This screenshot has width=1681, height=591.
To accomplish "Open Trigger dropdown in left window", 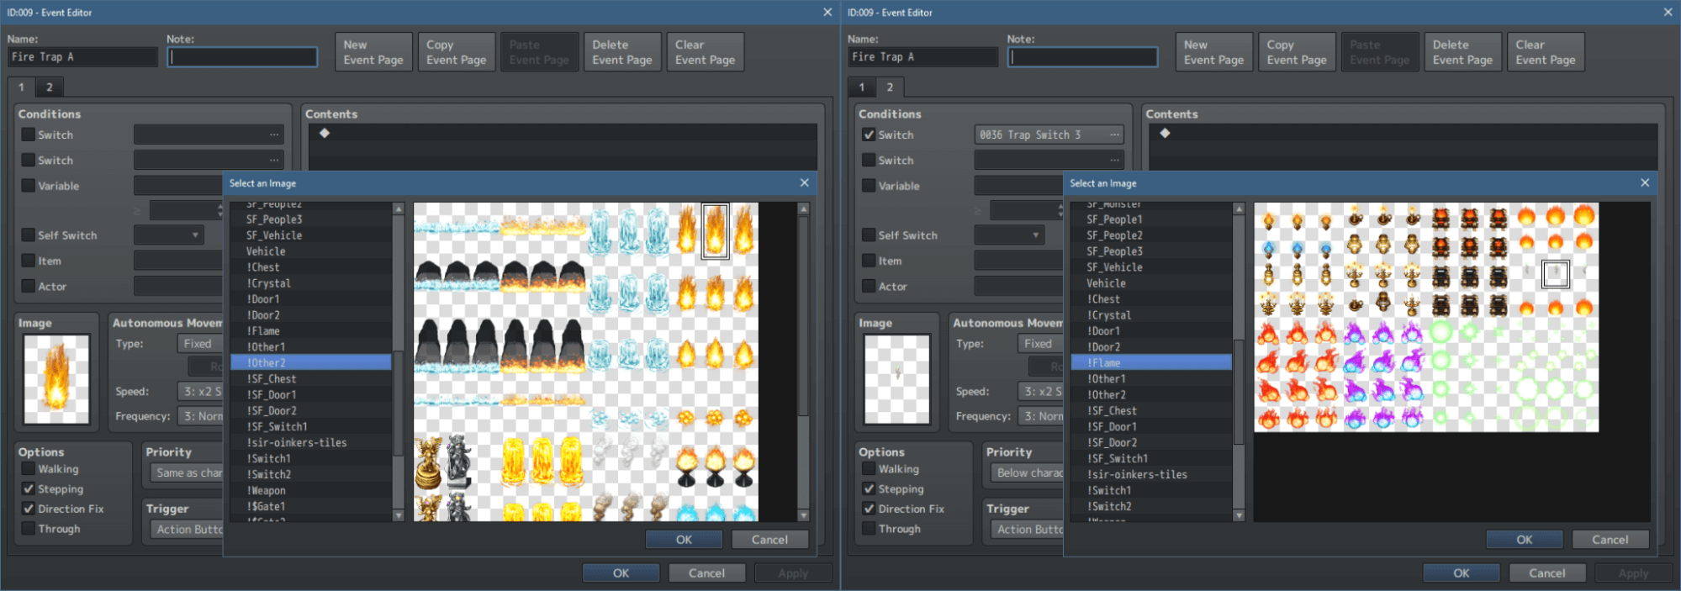I will pos(187,530).
